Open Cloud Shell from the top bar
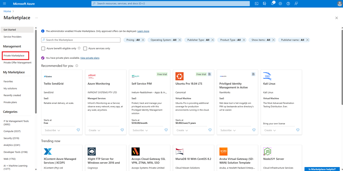 coord(257,3)
